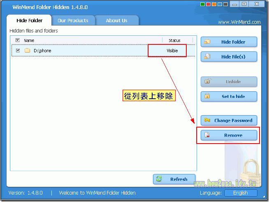Choose the blue skin color swatch

pos(220,4)
